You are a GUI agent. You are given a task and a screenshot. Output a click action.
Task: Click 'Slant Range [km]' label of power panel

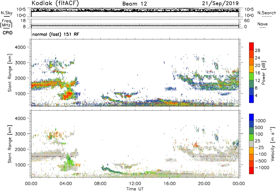10,73
